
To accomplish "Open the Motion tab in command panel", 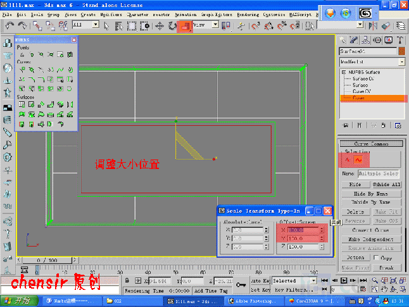I will 377,40.
